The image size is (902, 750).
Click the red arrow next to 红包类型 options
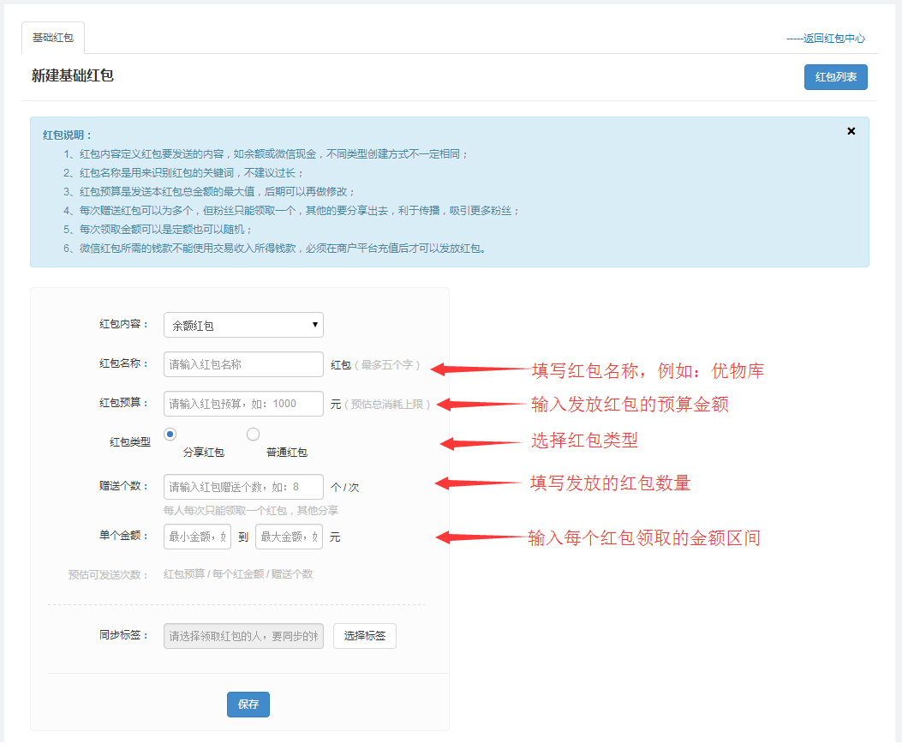pyautogui.click(x=481, y=443)
